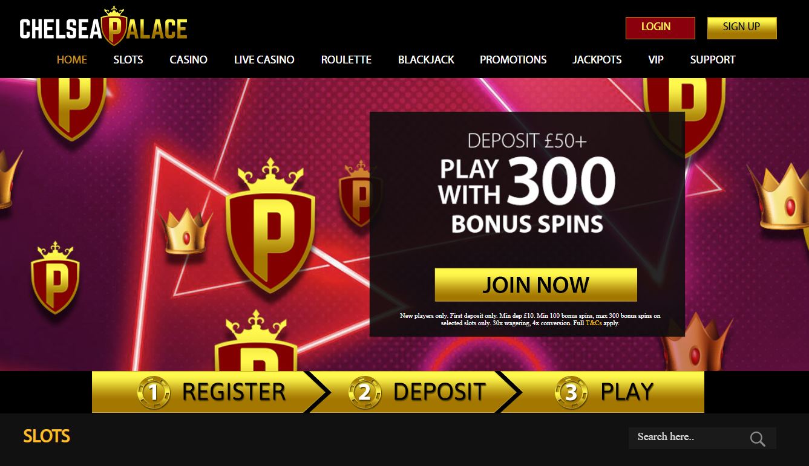The image size is (809, 466).
Task: View the JACKPOTS section
Action: click(x=597, y=60)
